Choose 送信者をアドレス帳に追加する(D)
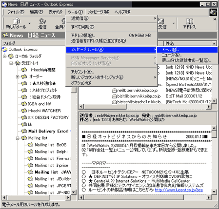 [x=111, y=41]
